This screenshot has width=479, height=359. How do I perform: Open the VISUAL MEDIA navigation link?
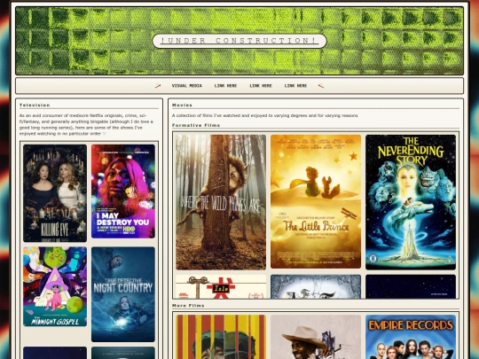click(186, 86)
